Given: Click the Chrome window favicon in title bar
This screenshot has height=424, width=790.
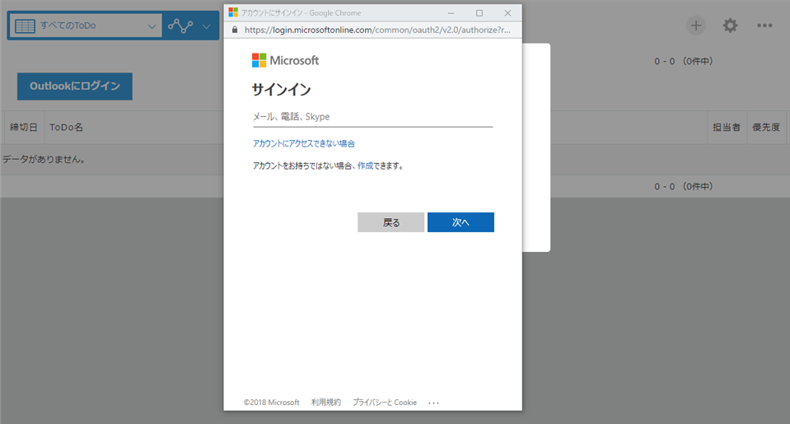Looking at the screenshot, I should click(x=233, y=12).
